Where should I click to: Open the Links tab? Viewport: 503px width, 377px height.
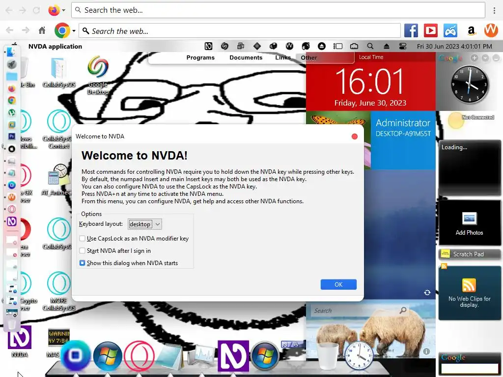[283, 58]
